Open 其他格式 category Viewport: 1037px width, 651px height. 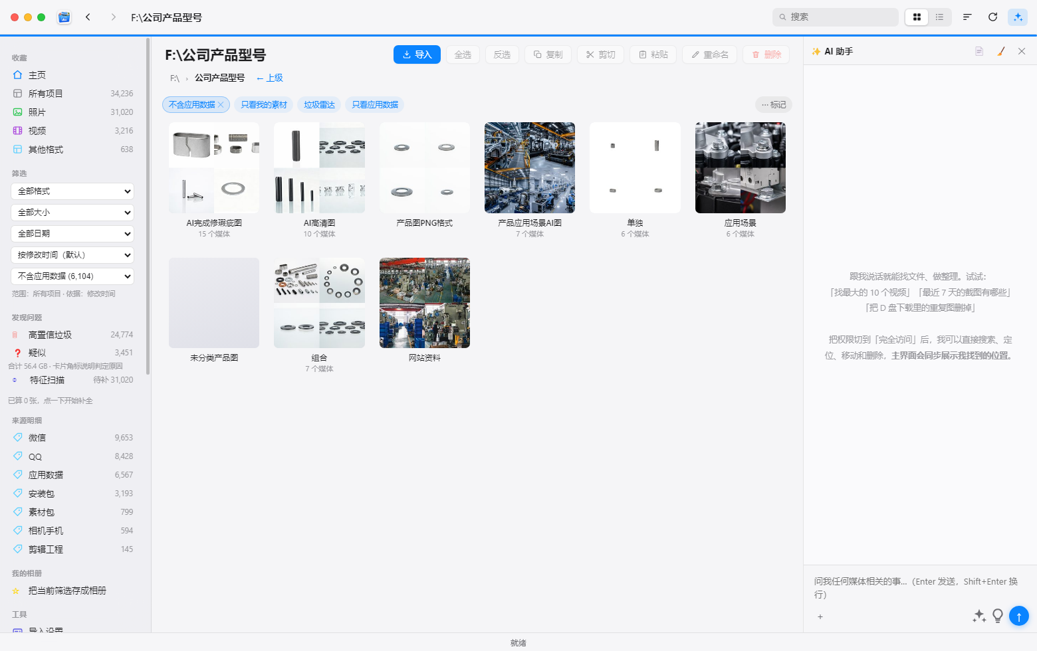(73, 149)
